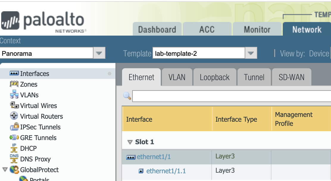Image resolution: width=331 pixels, height=181 pixels.
Task: Select the Loopback interface tab
Action: click(x=215, y=77)
